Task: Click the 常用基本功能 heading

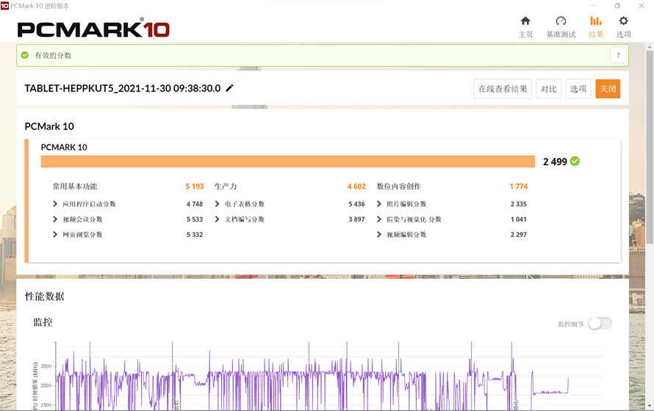Action: [x=75, y=186]
